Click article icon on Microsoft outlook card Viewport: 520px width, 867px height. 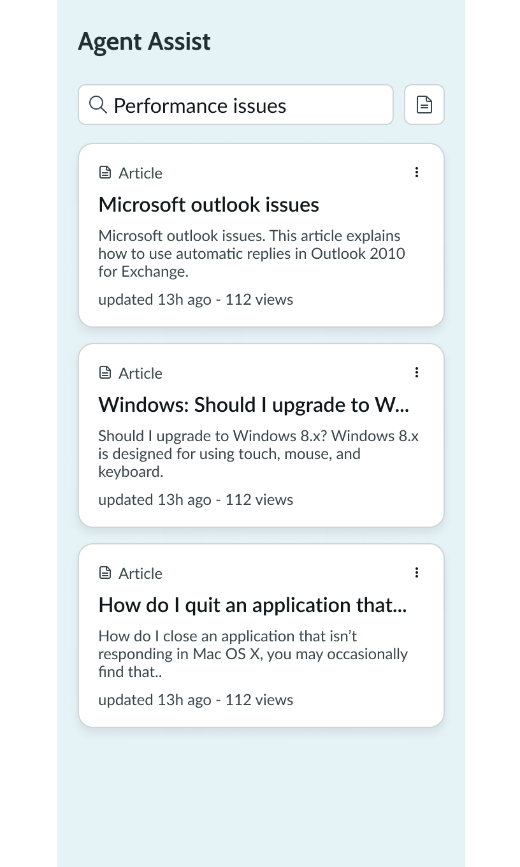pyautogui.click(x=105, y=173)
